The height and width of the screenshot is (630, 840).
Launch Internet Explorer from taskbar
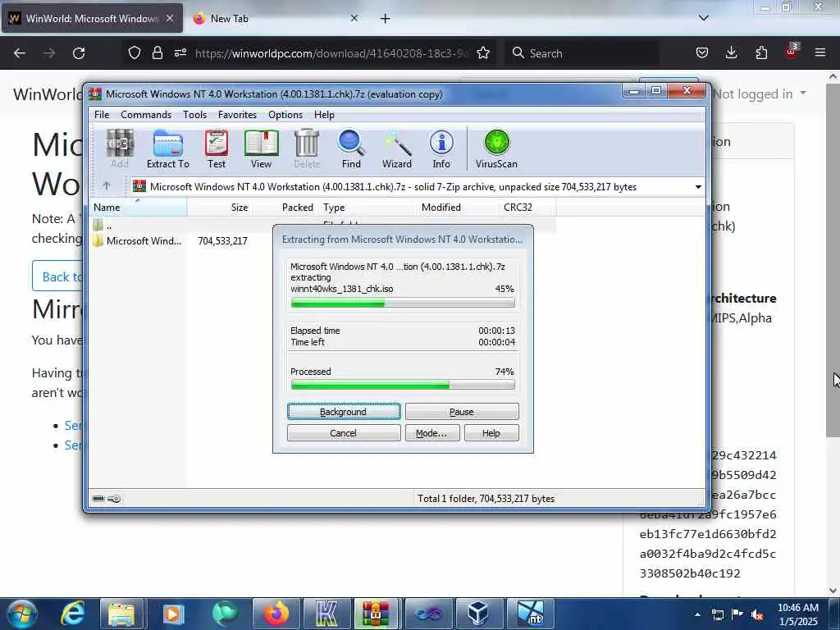click(72, 614)
